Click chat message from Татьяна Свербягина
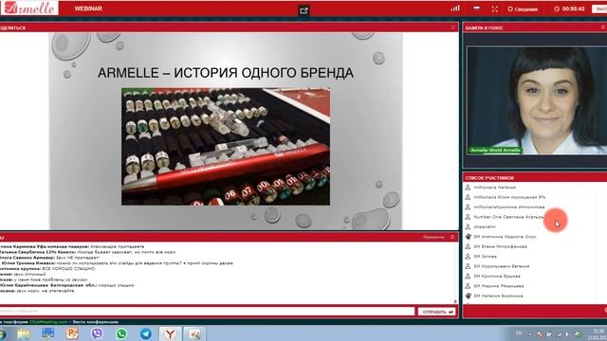Image resolution: width=607 pixels, height=341 pixels. 87,252
